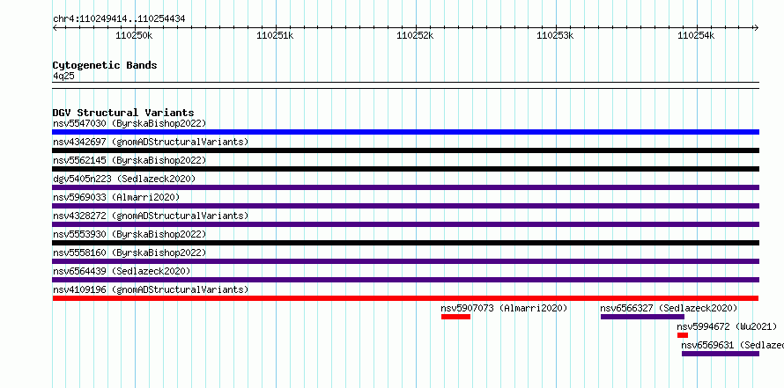Select the purple nsv6569631 variant bar

click(721, 354)
